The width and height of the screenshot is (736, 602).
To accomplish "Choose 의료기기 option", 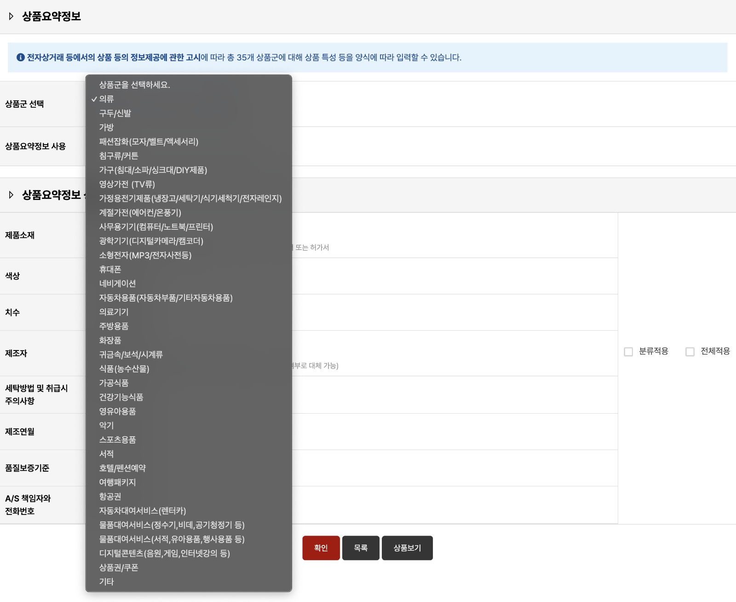I will pos(189,312).
